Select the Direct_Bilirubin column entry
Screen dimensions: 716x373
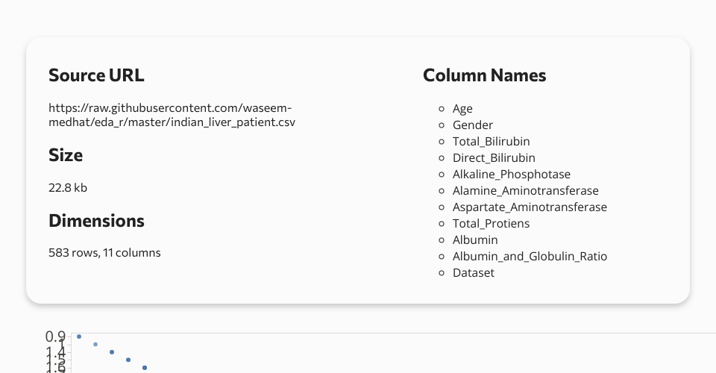click(494, 158)
